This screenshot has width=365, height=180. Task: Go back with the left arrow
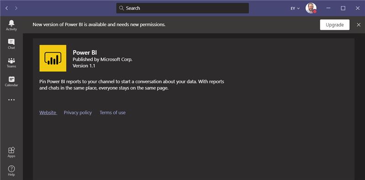coord(7,8)
